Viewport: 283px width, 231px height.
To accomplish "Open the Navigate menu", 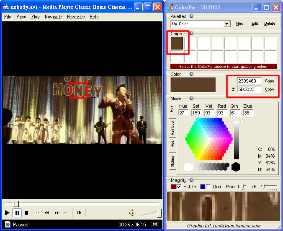I will (x=53, y=17).
